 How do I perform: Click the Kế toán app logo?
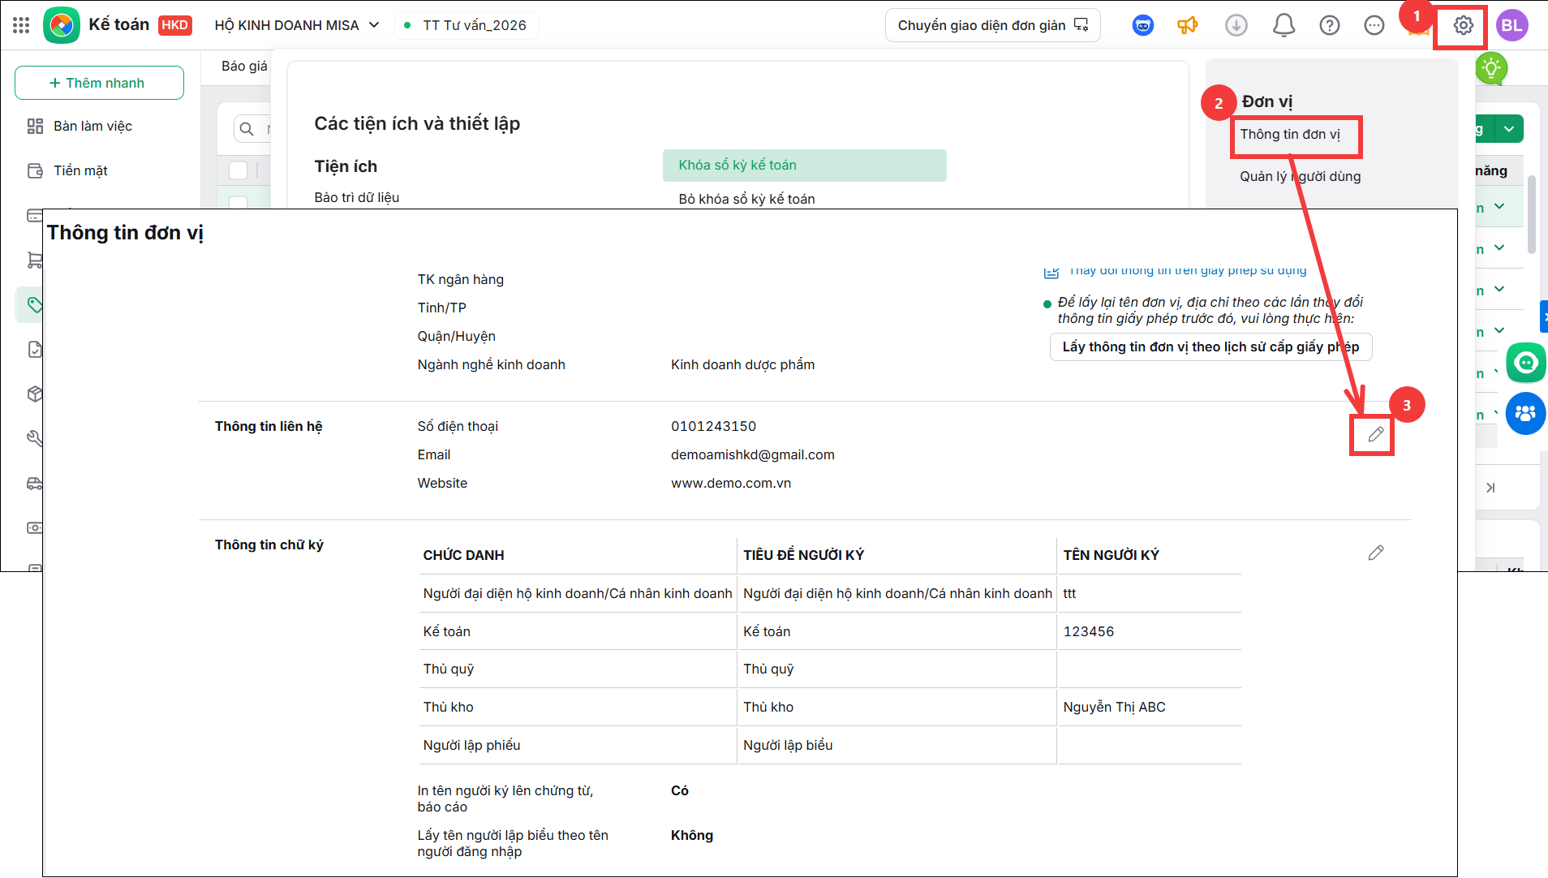coord(61,25)
